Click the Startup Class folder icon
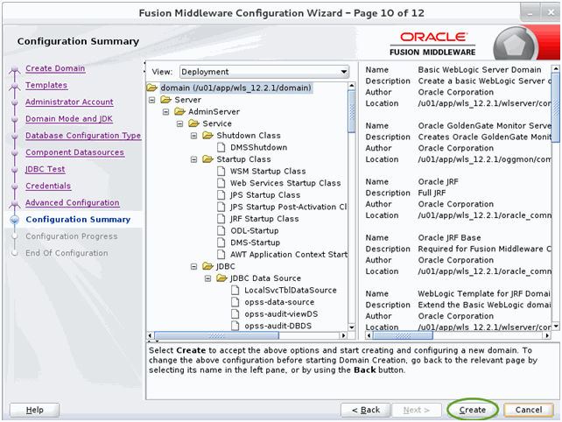562x422 pixels. [x=207, y=158]
